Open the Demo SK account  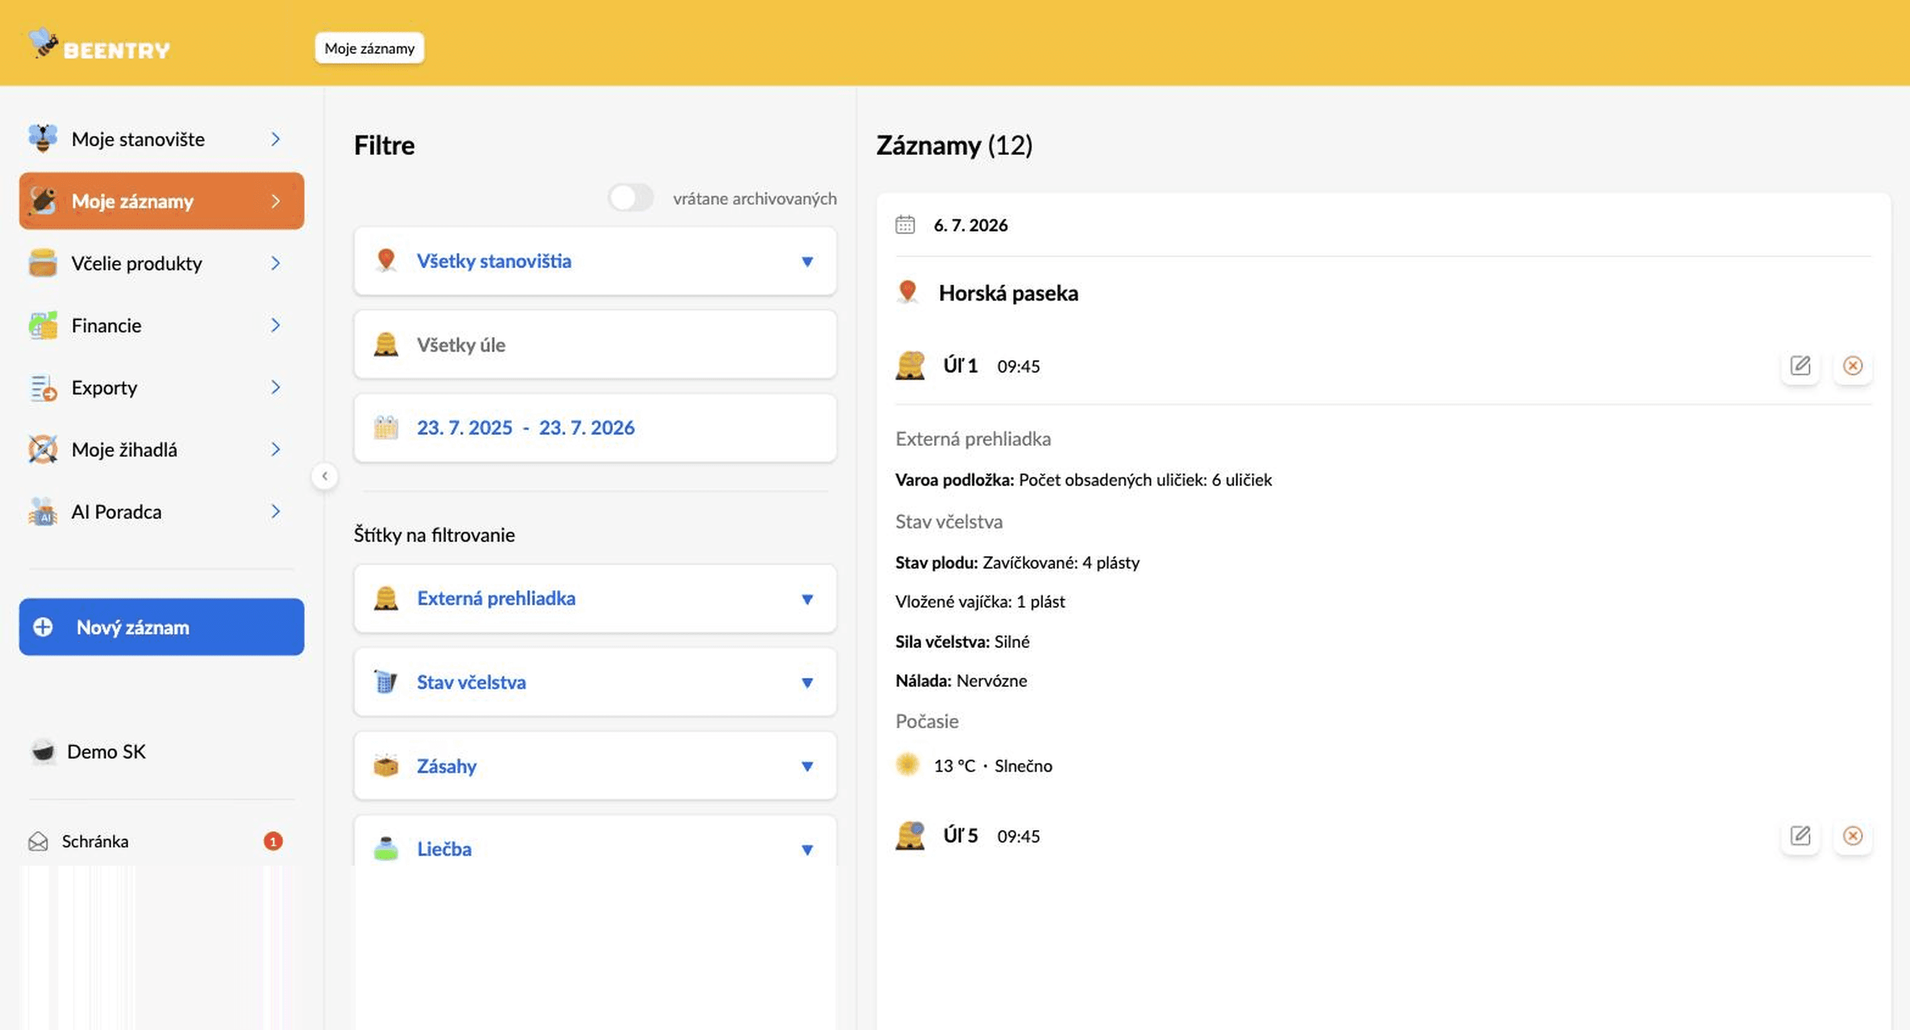tap(89, 751)
